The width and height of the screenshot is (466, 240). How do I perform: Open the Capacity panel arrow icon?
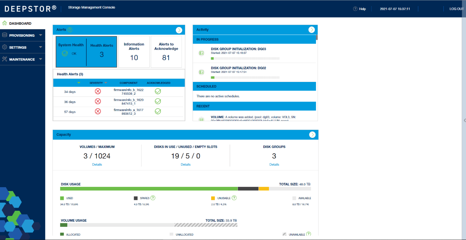312,135
